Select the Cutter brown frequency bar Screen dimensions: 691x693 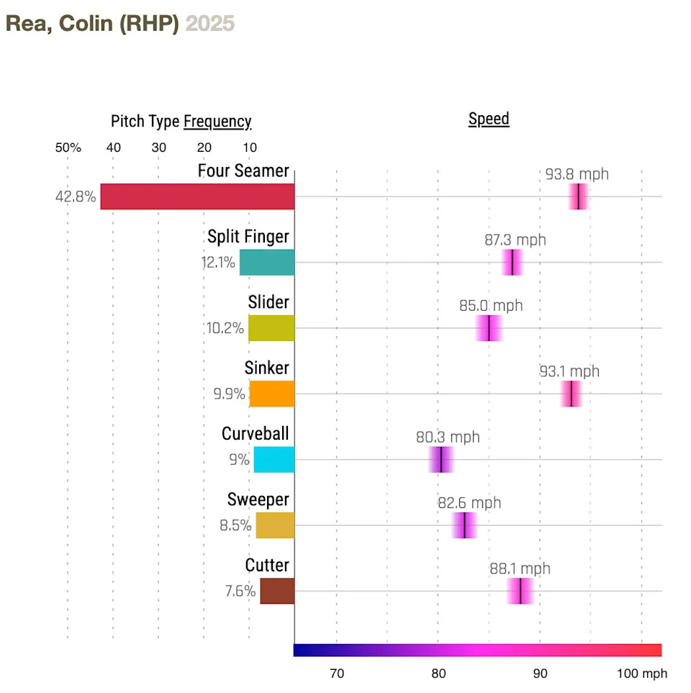pos(277,591)
